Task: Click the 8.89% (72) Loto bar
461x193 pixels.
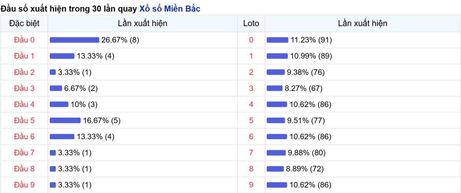Action: pos(275,169)
